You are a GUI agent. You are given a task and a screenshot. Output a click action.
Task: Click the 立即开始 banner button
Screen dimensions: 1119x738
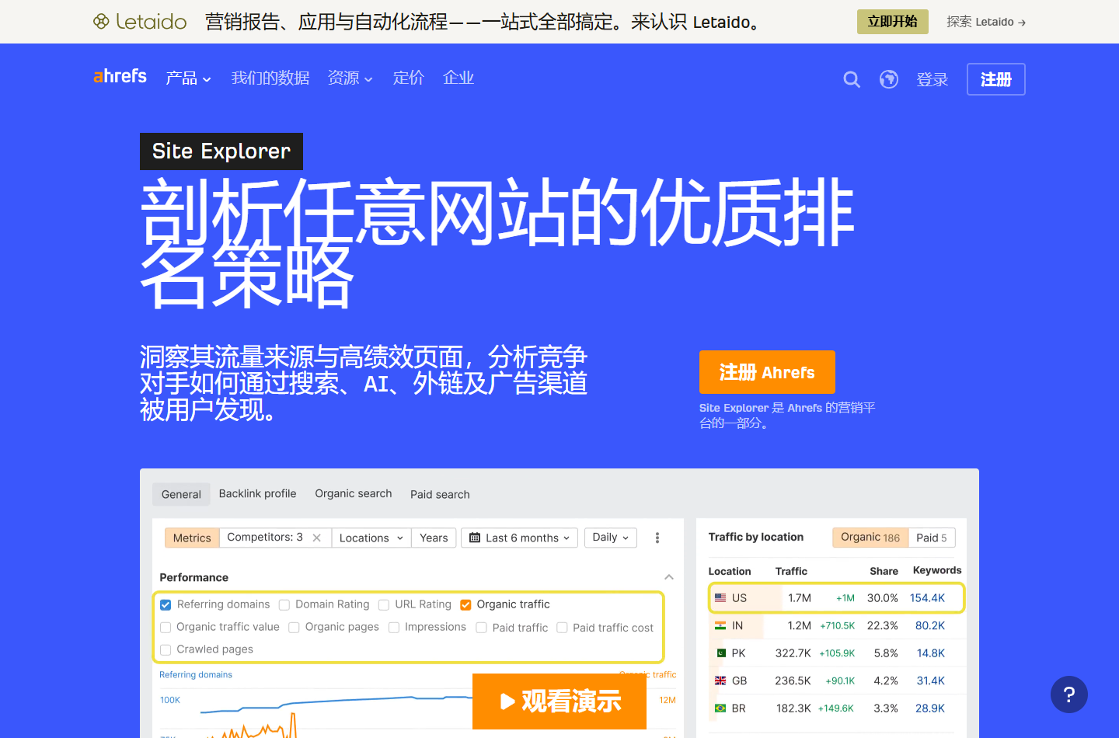click(893, 22)
